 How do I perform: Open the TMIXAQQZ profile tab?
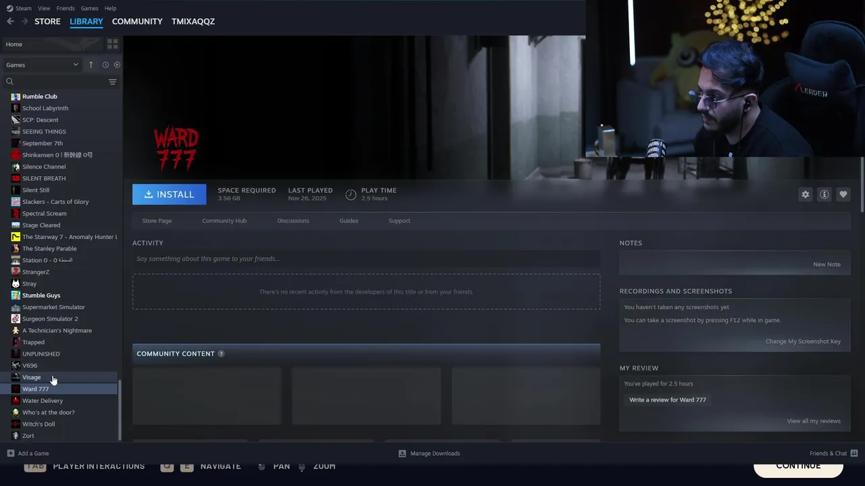193,22
